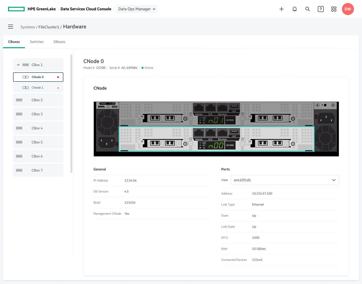Click the Management CNode value Yes
The image size is (362, 284).
click(x=127, y=214)
